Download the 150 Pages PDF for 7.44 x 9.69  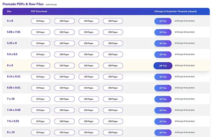(x=89, y=110)
